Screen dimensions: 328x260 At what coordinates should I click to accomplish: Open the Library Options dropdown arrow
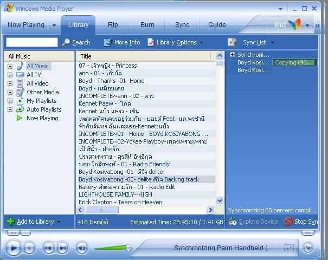click(201, 42)
